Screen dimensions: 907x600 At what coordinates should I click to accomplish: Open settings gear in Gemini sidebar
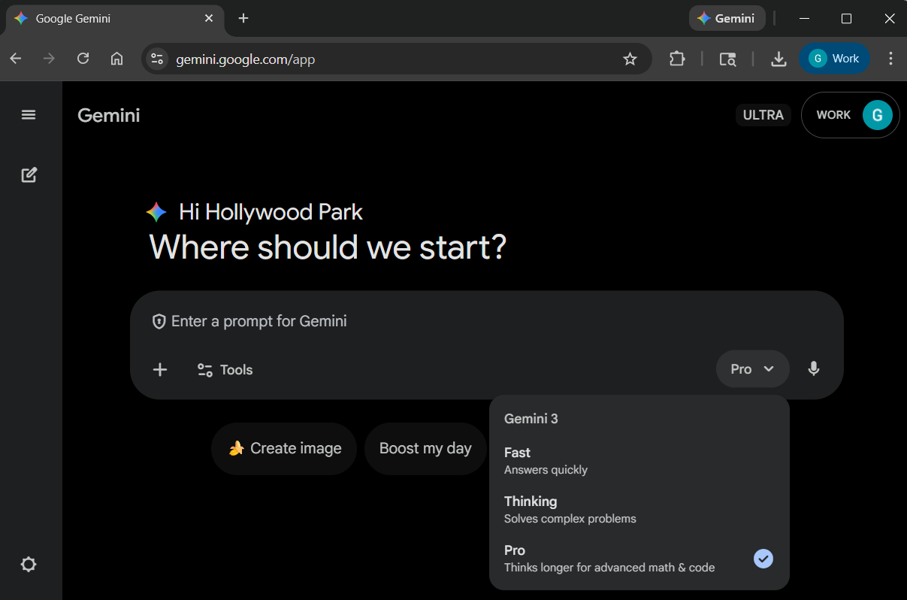coord(29,565)
